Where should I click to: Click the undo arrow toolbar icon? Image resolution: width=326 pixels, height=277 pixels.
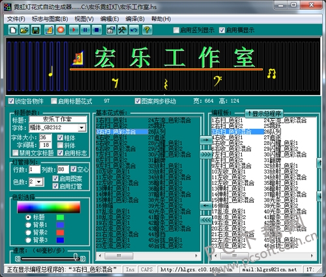134,30
